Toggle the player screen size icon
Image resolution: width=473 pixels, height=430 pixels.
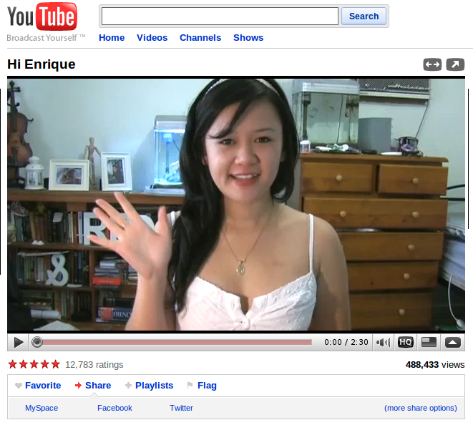pyautogui.click(x=429, y=342)
